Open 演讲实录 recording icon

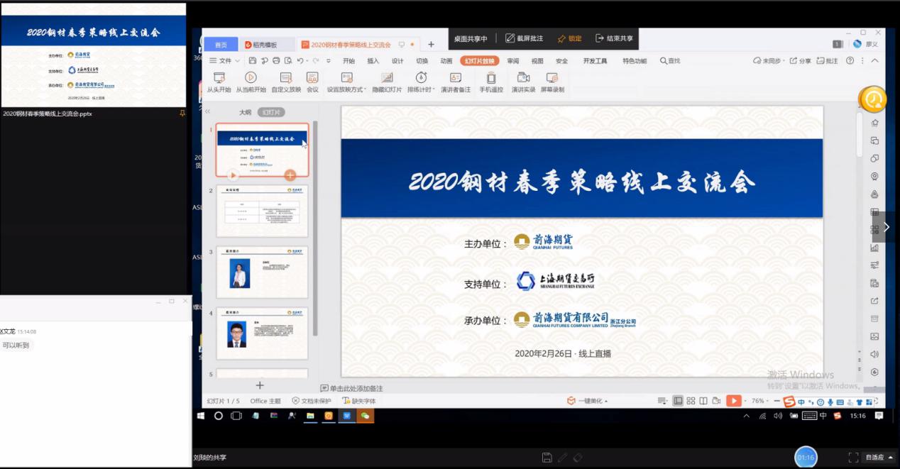523,77
